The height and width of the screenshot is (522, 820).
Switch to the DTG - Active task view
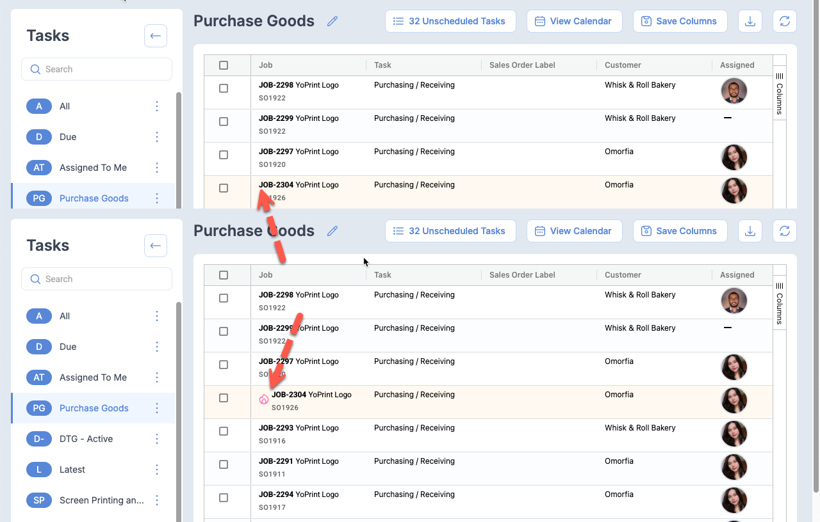[86, 439]
